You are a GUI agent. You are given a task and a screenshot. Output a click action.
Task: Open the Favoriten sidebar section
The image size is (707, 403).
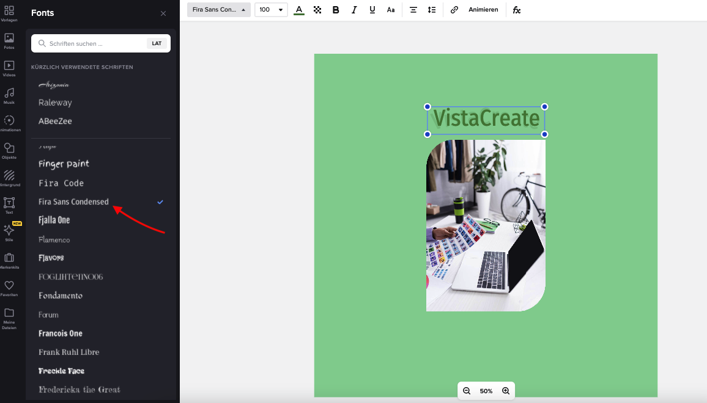coord(9,288)
